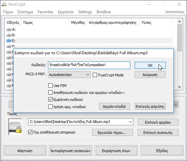Click the Τύπος column header
Viewport: 187px width, 161px height.
pos(156,22)
